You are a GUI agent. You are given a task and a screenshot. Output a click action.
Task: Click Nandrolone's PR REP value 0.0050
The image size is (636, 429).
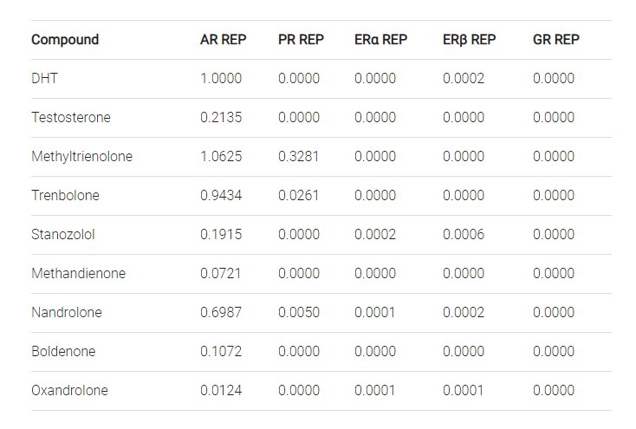299,312
